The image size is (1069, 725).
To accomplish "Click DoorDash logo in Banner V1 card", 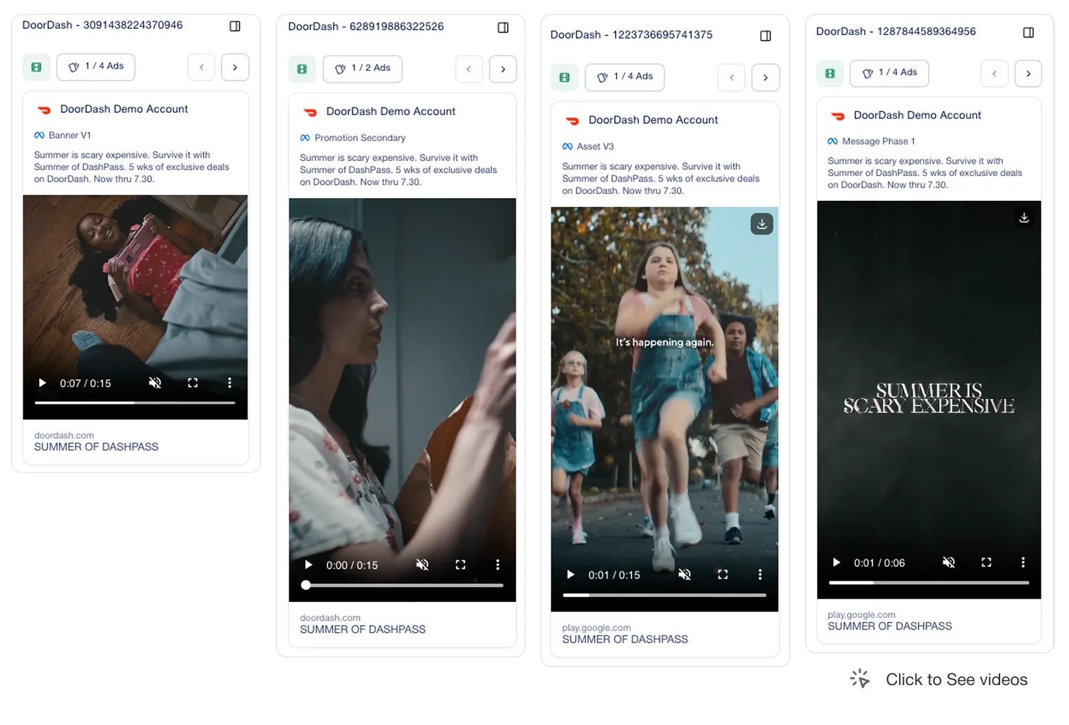I will [45, 110].
